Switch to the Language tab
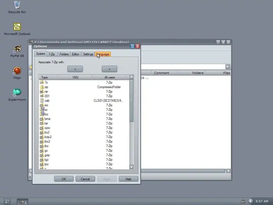 (103, 54)
